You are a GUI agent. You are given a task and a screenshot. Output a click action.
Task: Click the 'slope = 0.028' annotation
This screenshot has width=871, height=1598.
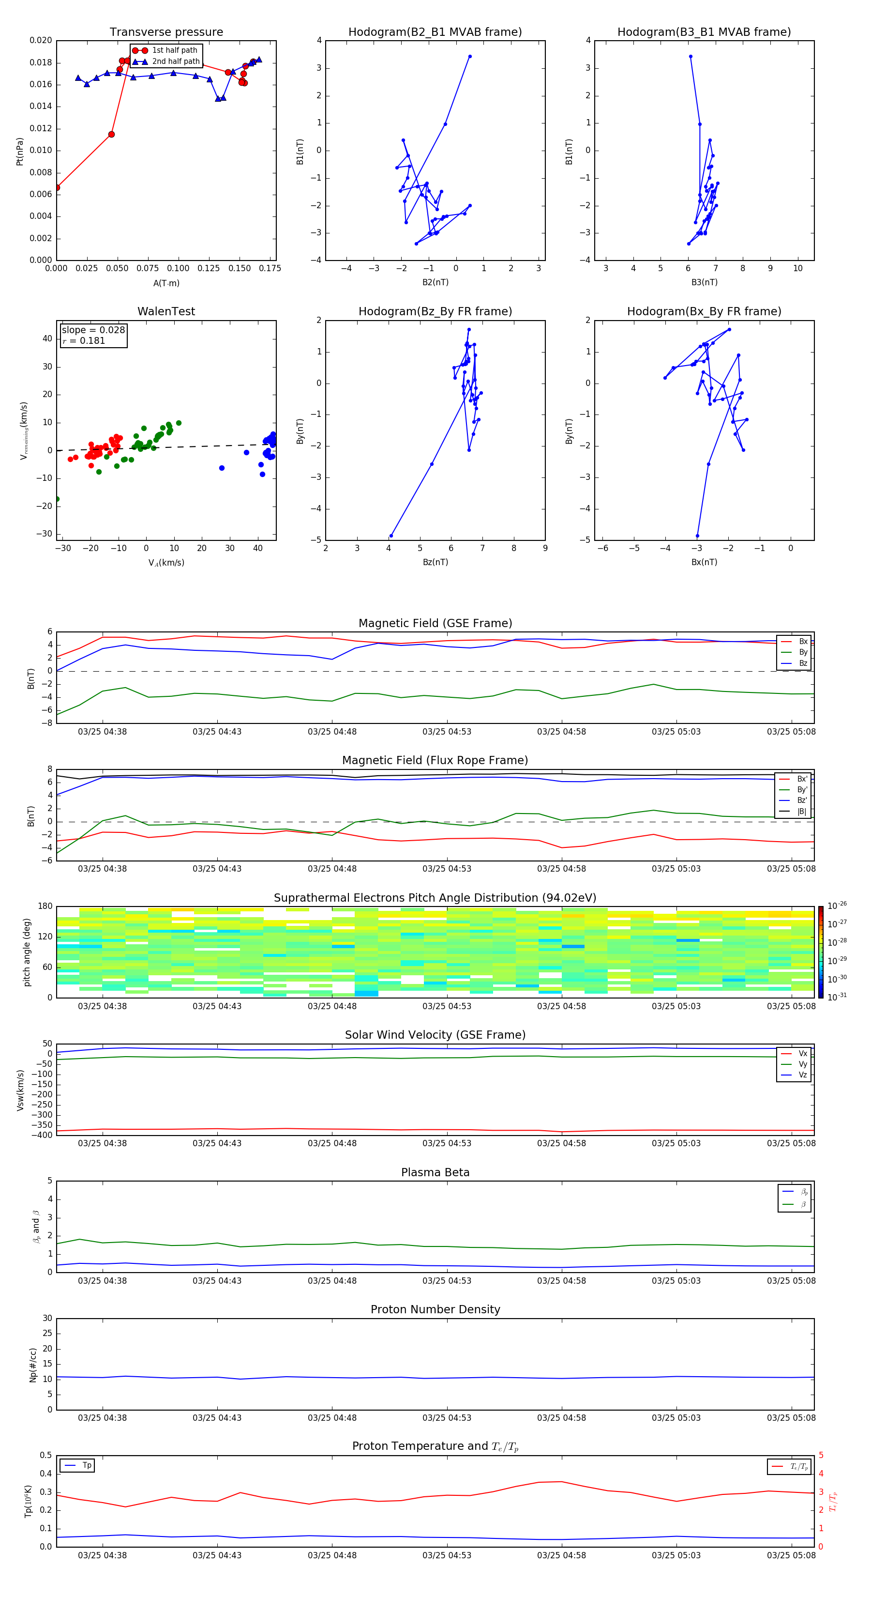point(93,330)
